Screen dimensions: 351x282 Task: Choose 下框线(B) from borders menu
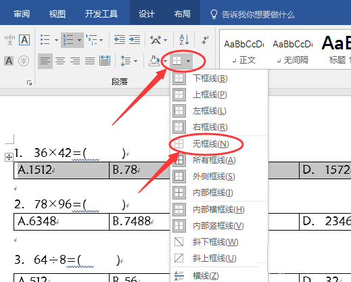[x=220, y=78]
